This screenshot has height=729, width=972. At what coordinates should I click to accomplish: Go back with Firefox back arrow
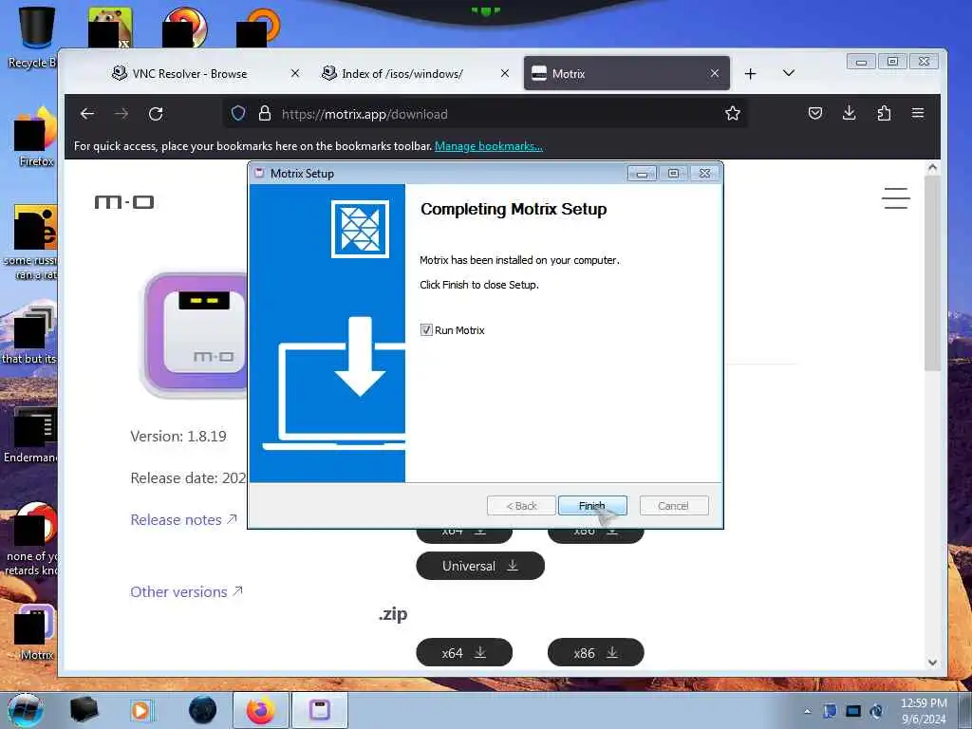coord(87,114)
